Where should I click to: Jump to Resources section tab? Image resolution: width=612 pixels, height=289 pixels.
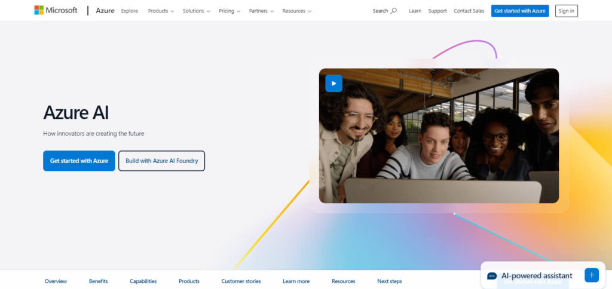344,281
